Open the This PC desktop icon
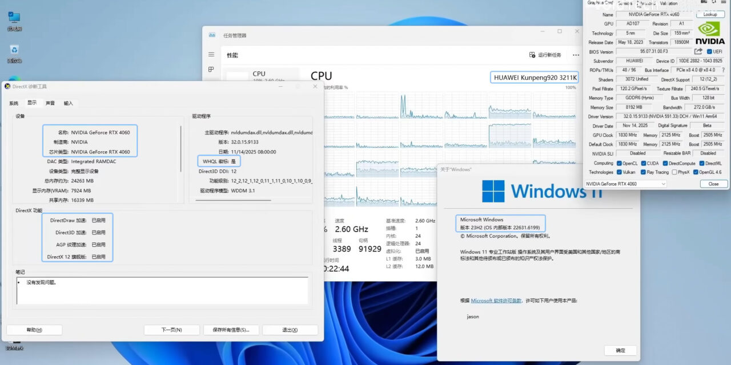The image size is (731, 365). 14,21
